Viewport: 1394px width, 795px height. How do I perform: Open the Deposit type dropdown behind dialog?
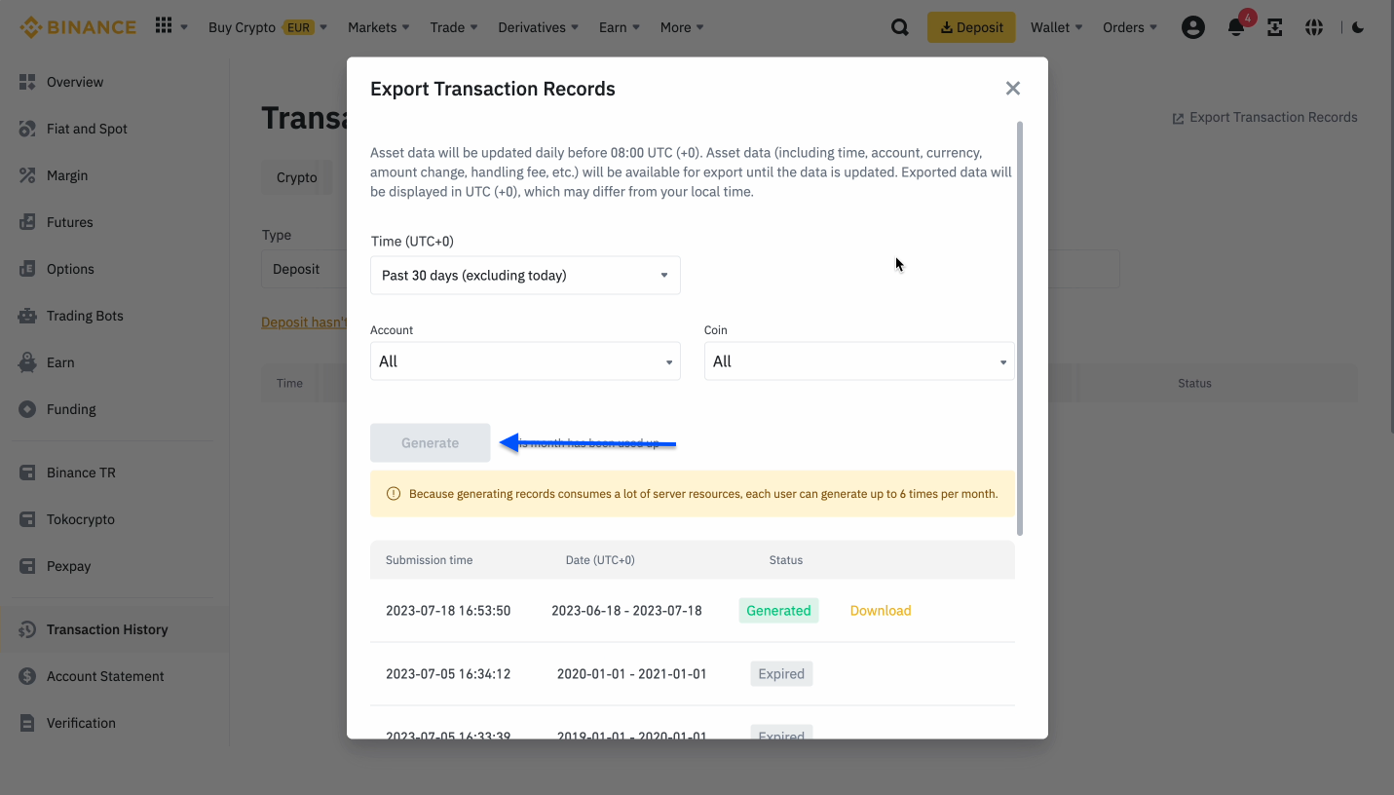click(x=304, y=269)
